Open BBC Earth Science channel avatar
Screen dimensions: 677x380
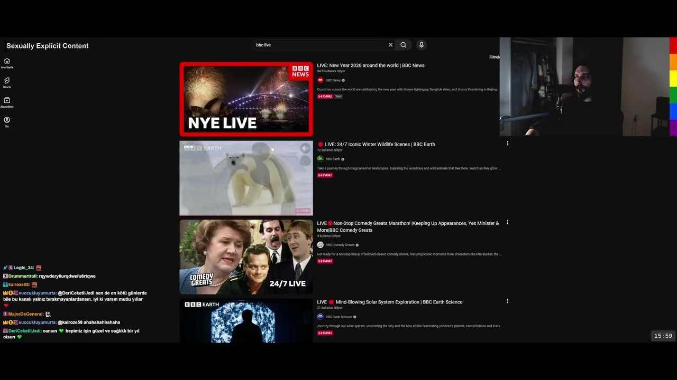coord(320,317)
